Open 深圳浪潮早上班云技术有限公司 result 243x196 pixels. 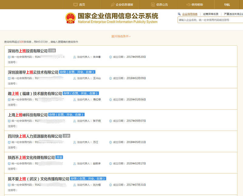(33, 72)
